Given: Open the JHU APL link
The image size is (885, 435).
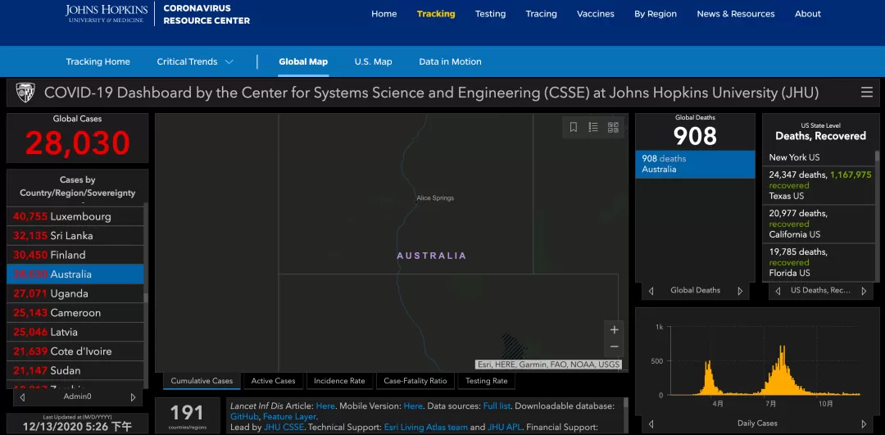Looking at the screenshot, I should 503,427.
